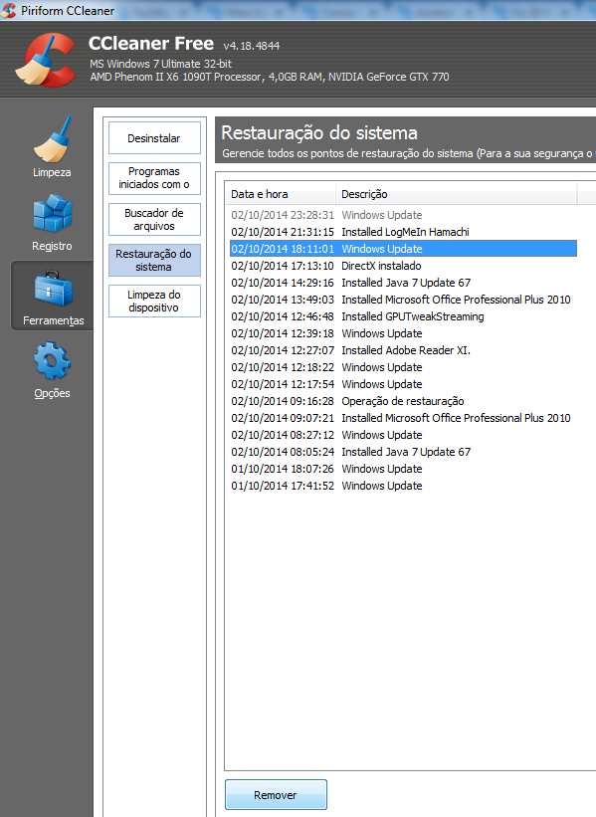Screen dimensions: 596x817
Task: Select Windows Update row at 12:17:54
Action: 403,384
